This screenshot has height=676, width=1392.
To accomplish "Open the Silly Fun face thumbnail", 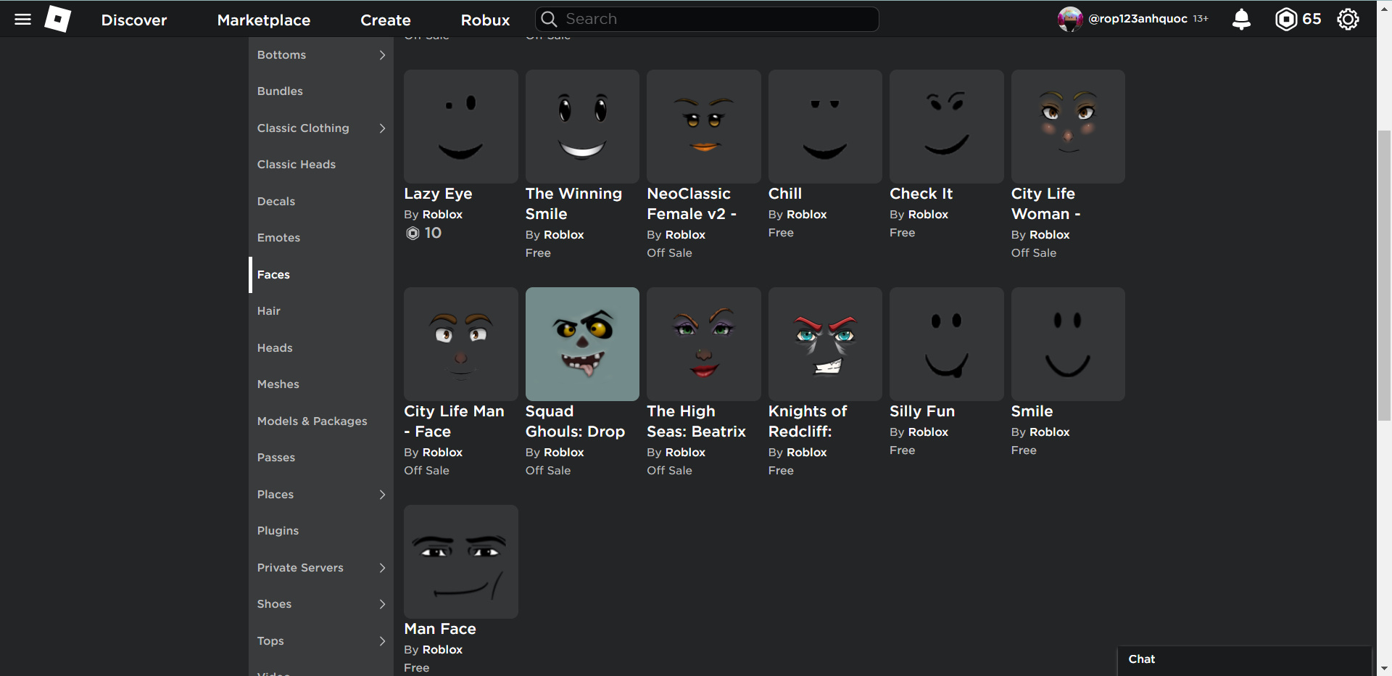I will (947, 344).
